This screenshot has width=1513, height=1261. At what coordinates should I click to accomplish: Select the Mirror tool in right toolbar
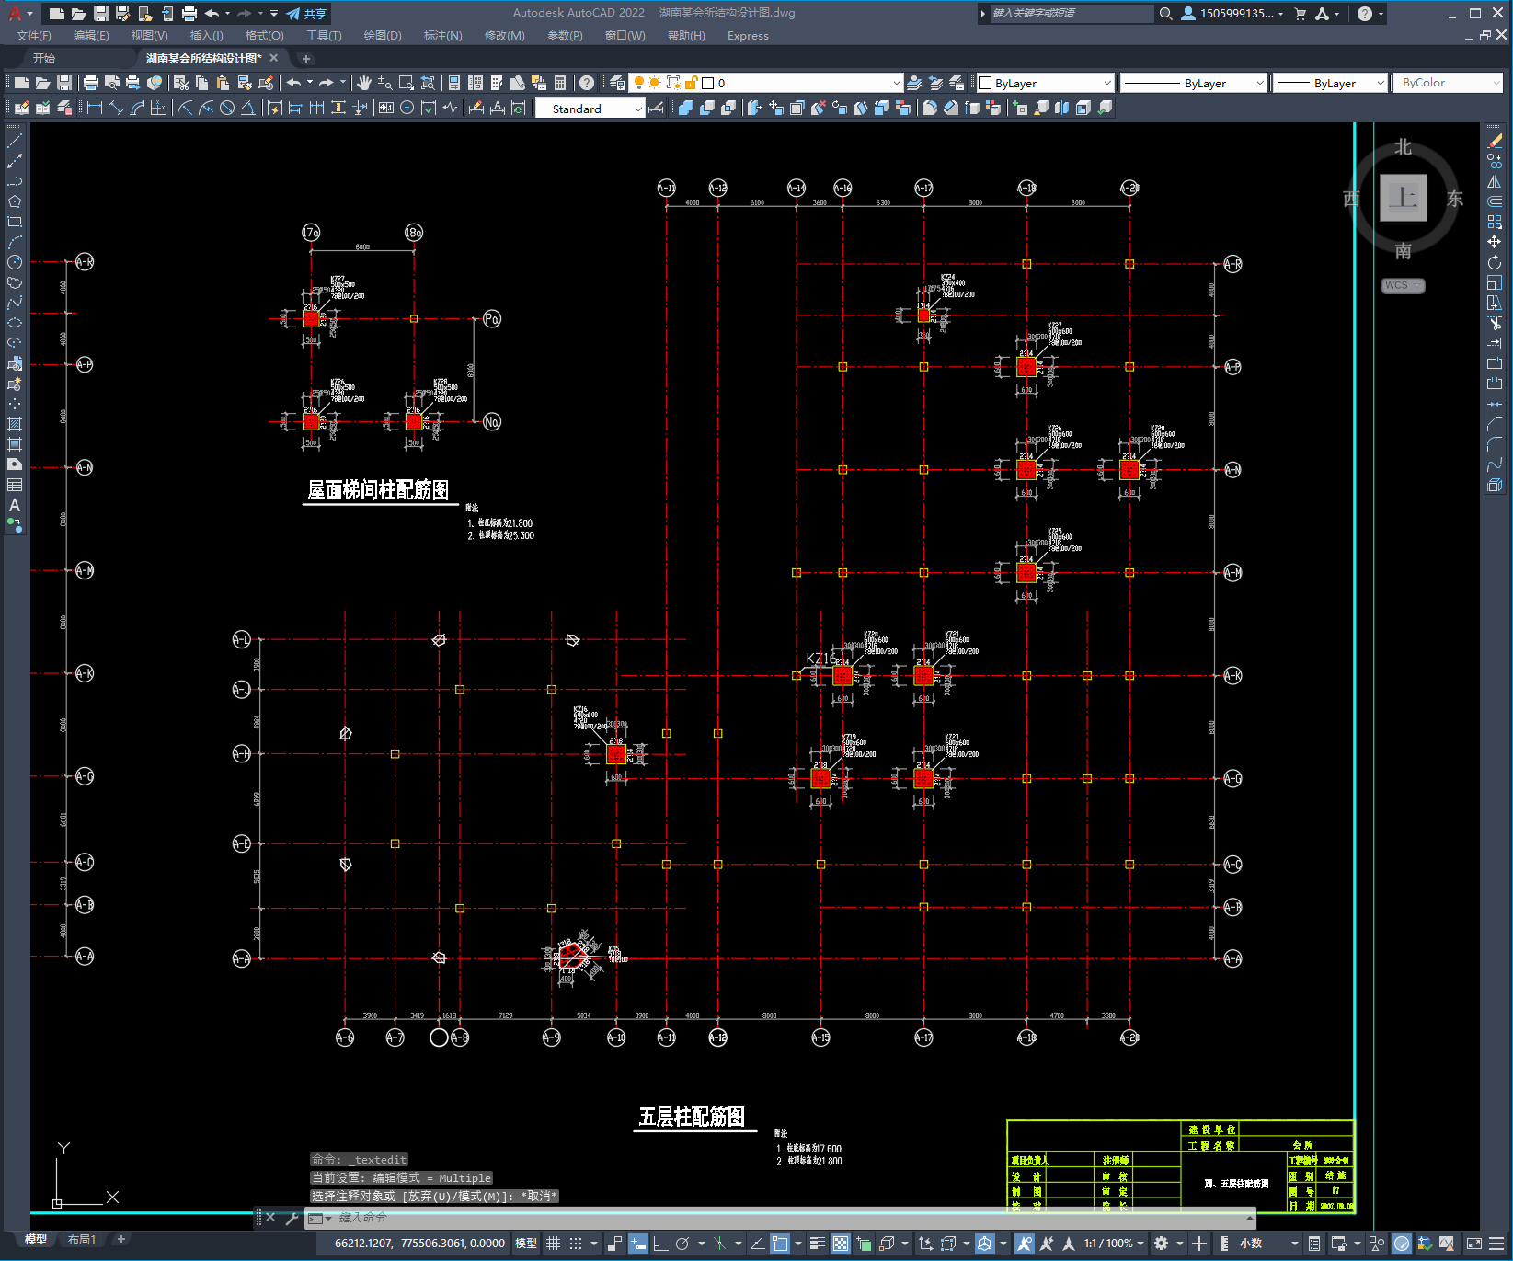pyautogui.click(x=1495, y=181)
